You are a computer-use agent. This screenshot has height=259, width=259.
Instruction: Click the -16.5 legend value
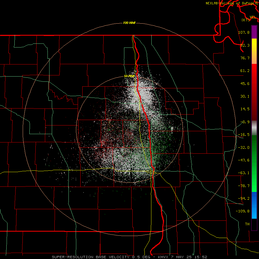244,135
